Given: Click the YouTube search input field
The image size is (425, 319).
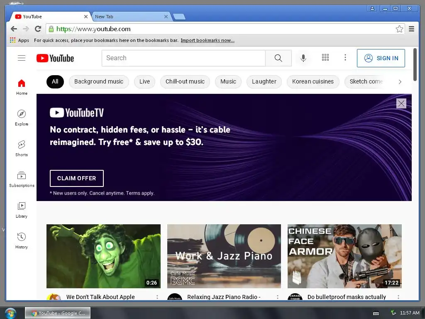Looking at the screenshot, I should [183, 58].
